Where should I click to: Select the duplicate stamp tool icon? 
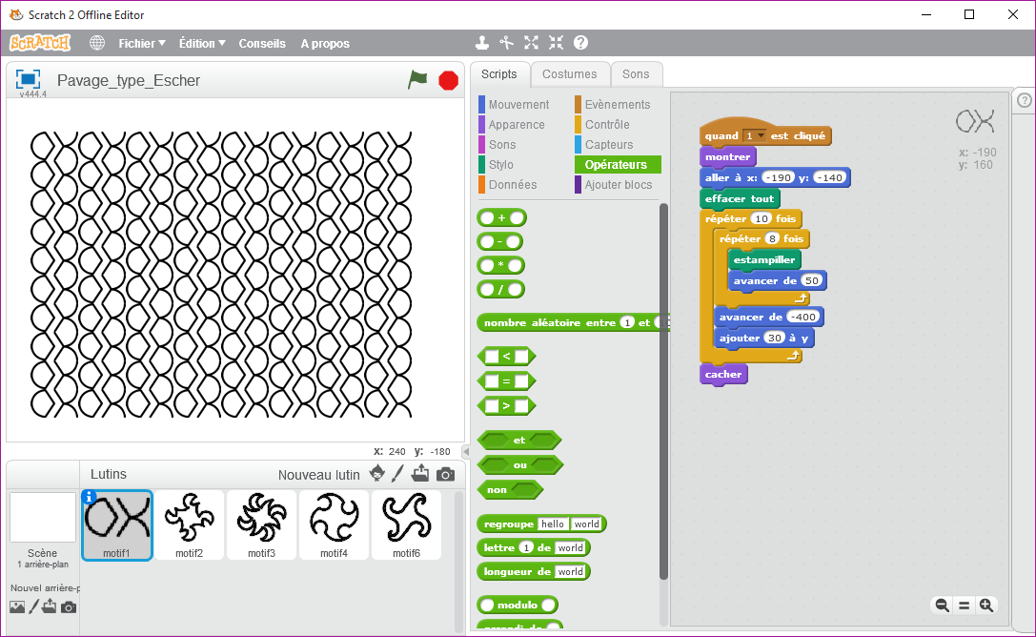pos(482,43)
